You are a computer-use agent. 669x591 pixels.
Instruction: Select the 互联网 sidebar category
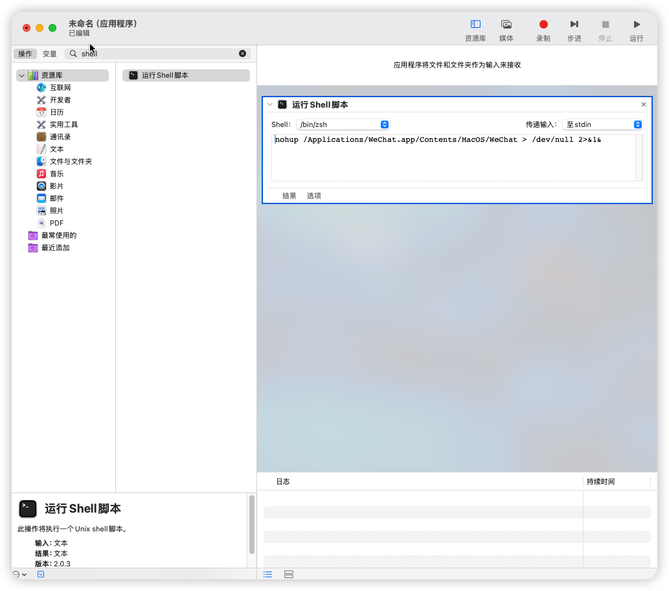coord(59,87)
